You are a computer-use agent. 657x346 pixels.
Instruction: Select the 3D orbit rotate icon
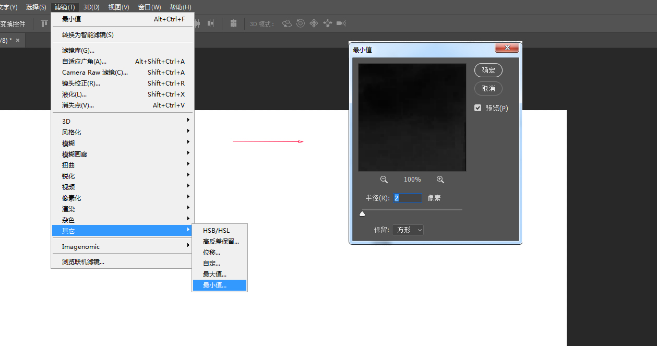286,23
